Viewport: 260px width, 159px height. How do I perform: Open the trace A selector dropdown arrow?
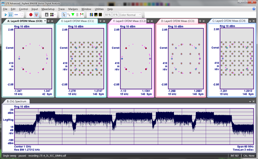[x=45, y=21]
